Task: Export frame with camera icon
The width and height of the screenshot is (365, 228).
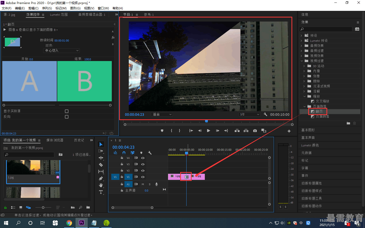Action: pyautogui.click(x=255, y=131)
